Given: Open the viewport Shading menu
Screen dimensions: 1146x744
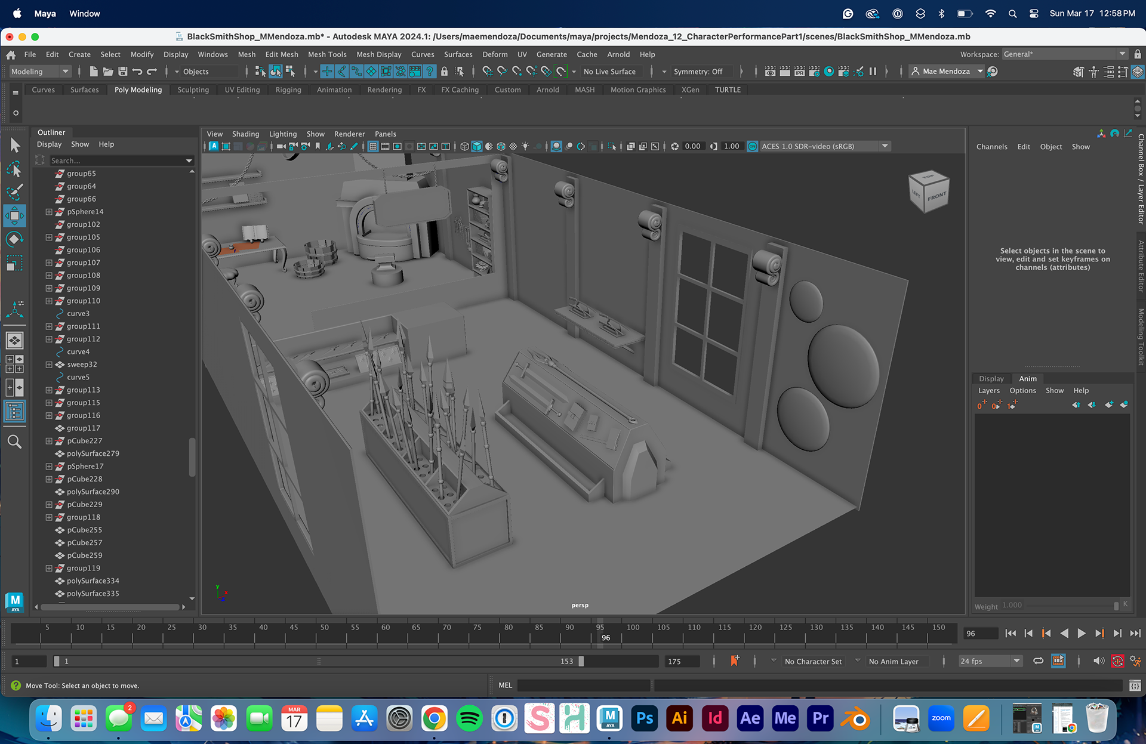Looking at the screenshot, I should (245, 134).
